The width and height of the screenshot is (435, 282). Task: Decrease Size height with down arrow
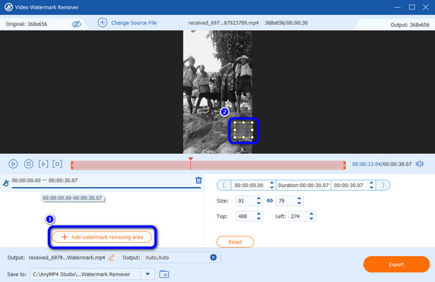299,203
